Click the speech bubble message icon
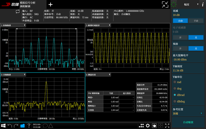206x129 pixels. click(45, 126)
